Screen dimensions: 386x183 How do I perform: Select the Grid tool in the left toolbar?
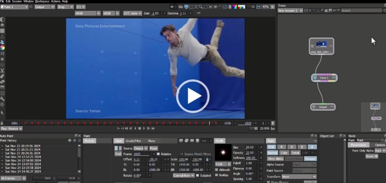point(2,93)
